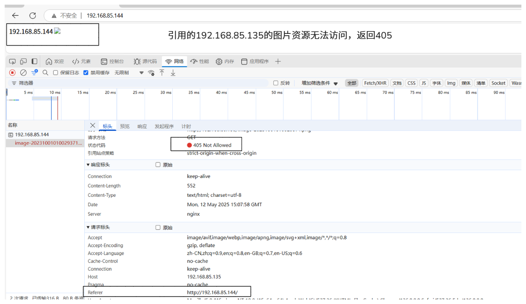
Task: Stop recording network log with red button
Action: click(x=13, y=72)
